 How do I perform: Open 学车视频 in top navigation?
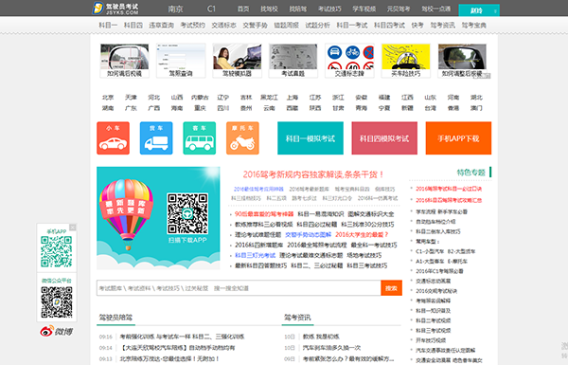(x=364, y=9)
